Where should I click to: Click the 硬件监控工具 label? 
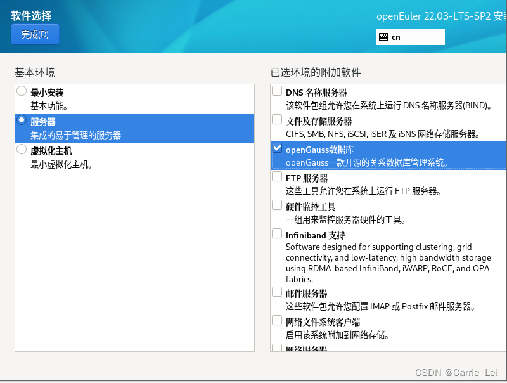[x=311, y=207]
